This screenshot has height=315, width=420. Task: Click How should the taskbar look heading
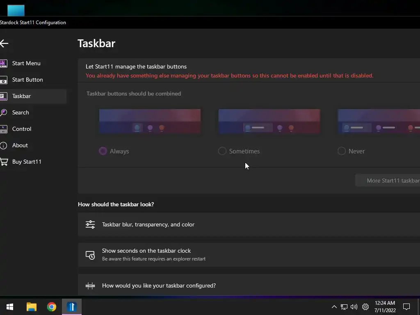pos(116,204)
